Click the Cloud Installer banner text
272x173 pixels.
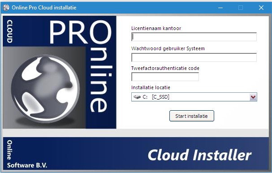coord(200,155)
